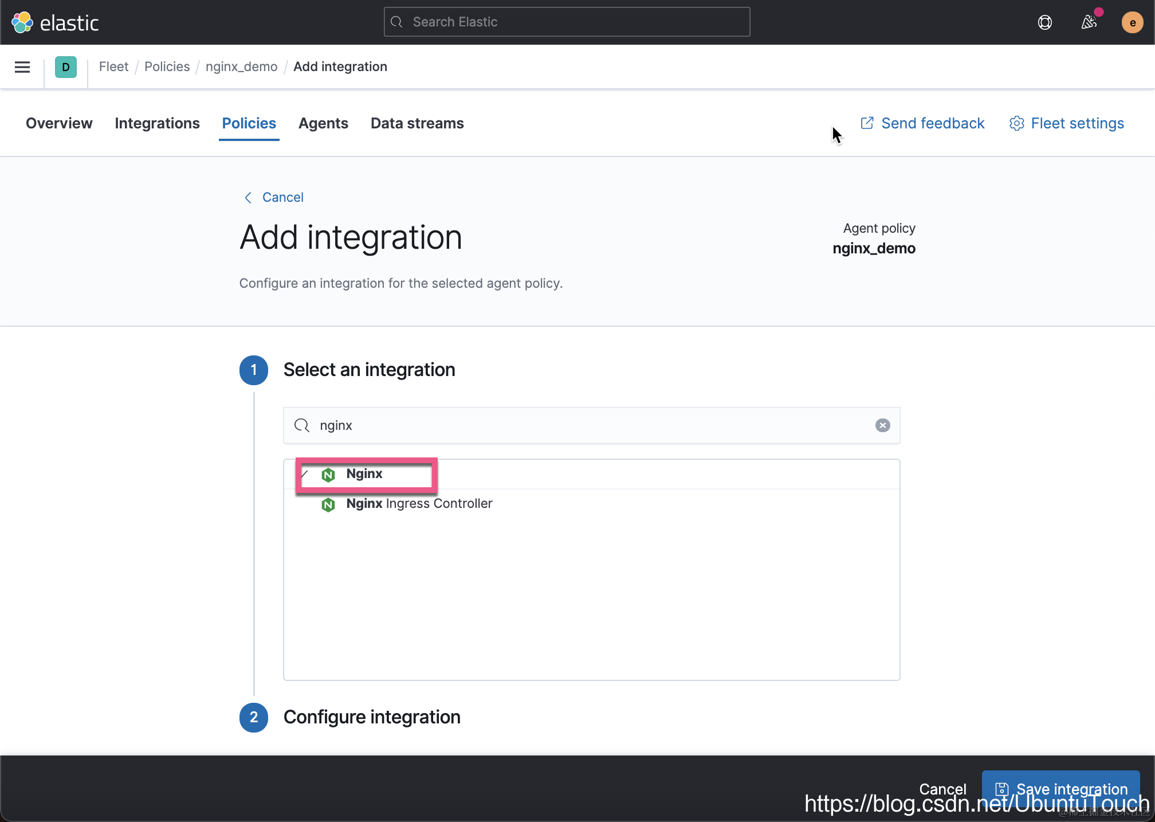Image resolution: width=1155 pixels, height=822 pixels.
Task: Click step 2 Configure integration marker
Action: coord(254,718)
